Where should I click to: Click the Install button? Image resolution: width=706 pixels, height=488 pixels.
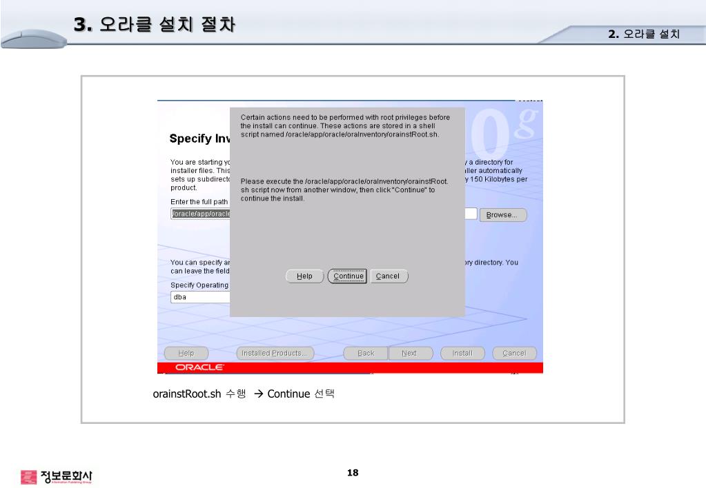[462, 354]
